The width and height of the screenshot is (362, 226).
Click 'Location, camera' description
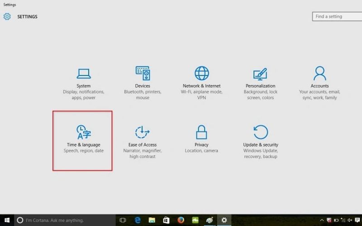[201, 151]
